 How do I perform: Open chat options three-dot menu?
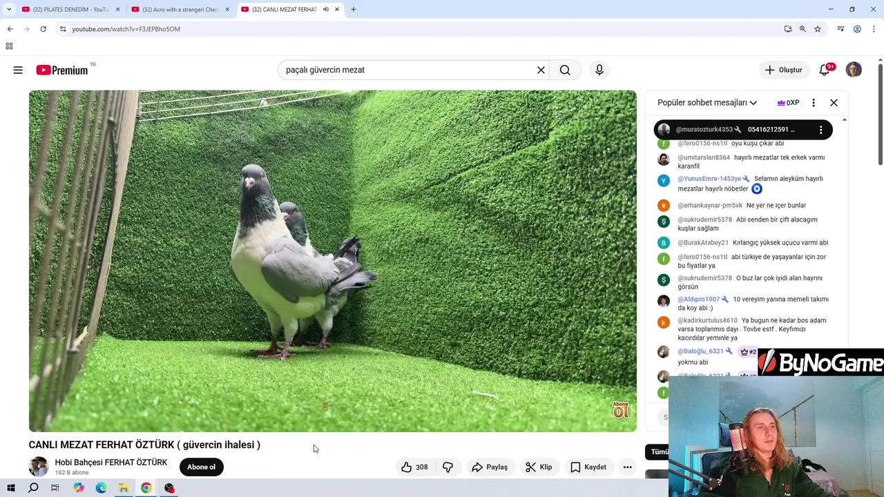[814, 103]
